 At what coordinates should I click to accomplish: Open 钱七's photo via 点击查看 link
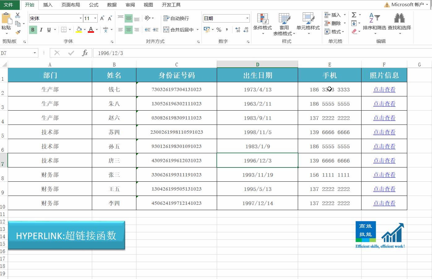coord(384,89)
